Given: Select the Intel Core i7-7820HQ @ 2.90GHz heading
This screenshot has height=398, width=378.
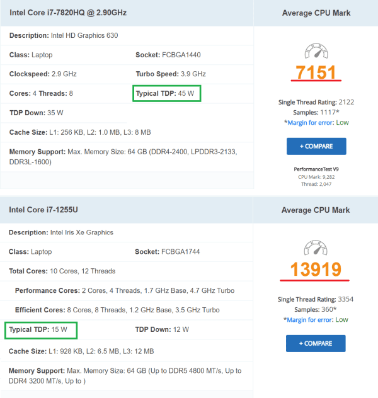Looking at the screenshot, I should click(68, 13).
